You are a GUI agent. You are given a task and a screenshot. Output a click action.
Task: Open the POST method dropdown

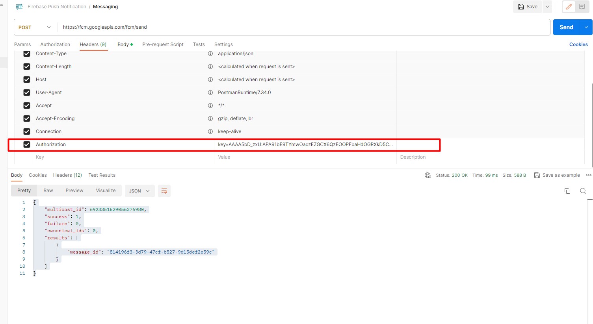[35, 27]
